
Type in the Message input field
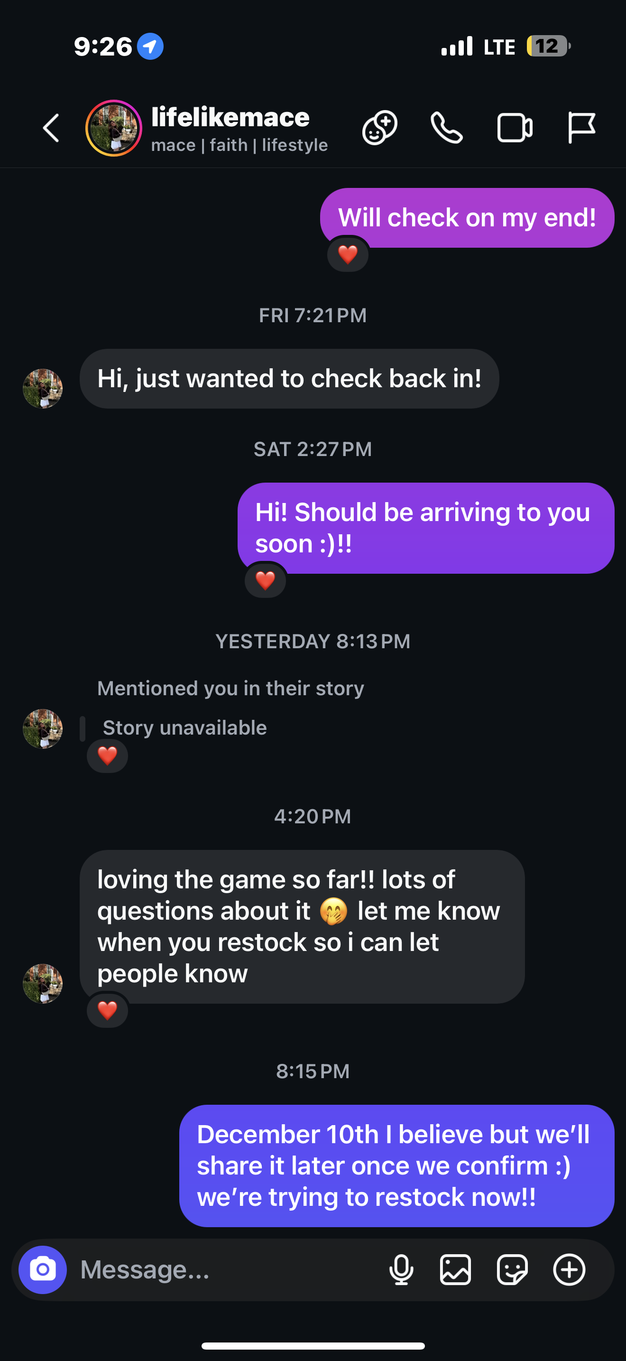pos(227,1269)
